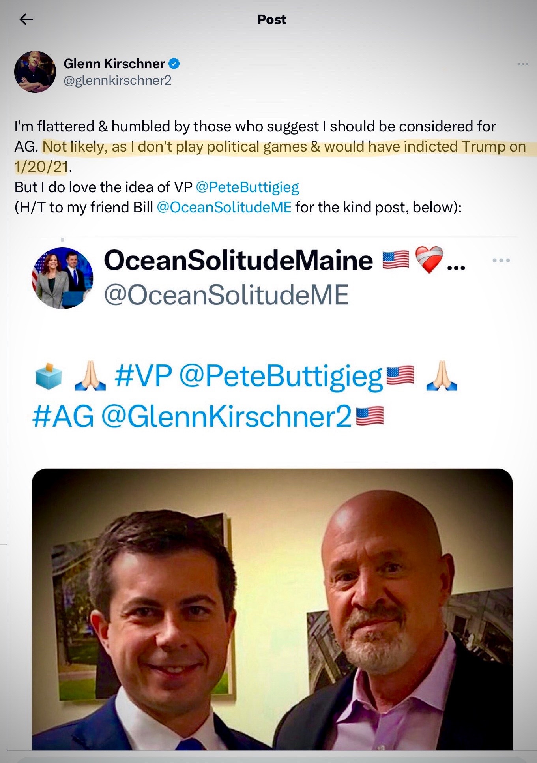The image size is (537, 763).
Task: Click the highlighted sentence about indicting Trump
Action: click(284, 147)
